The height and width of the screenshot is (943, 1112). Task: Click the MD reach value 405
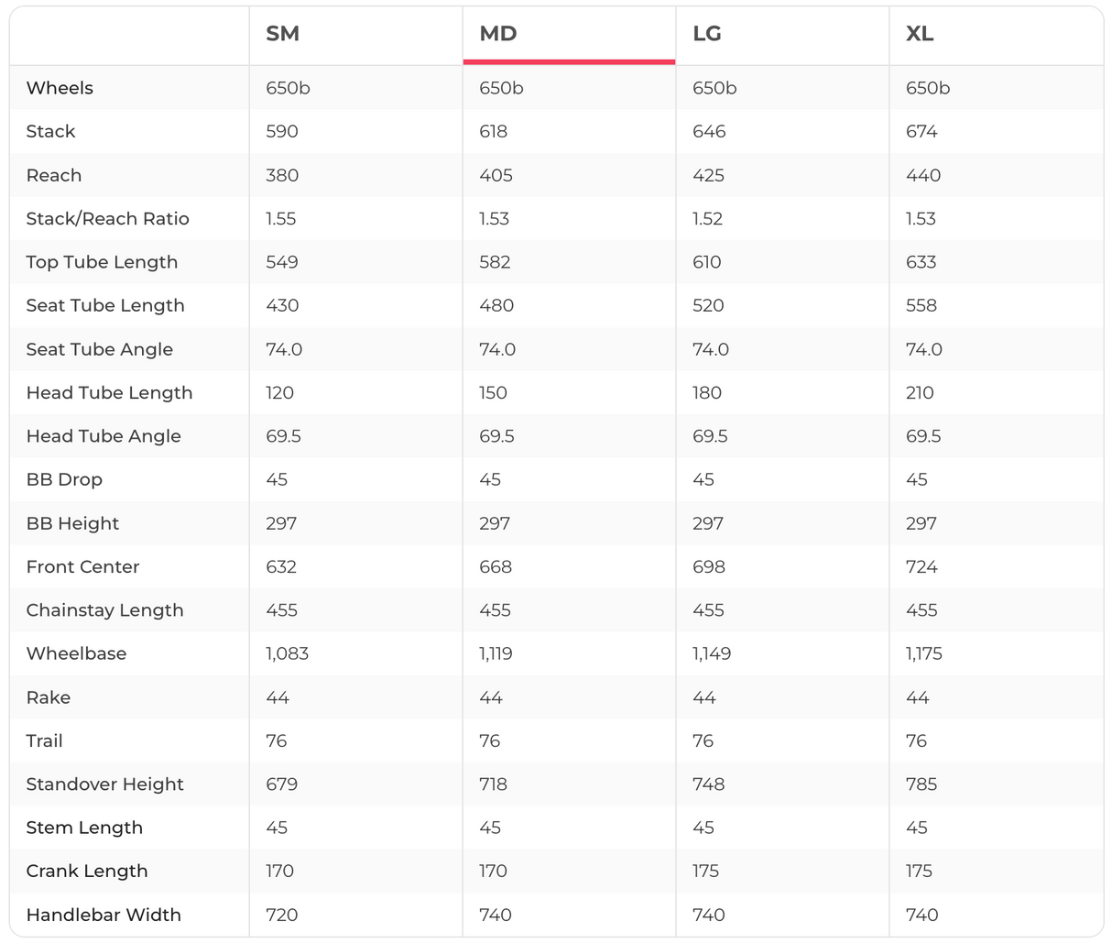496,175
